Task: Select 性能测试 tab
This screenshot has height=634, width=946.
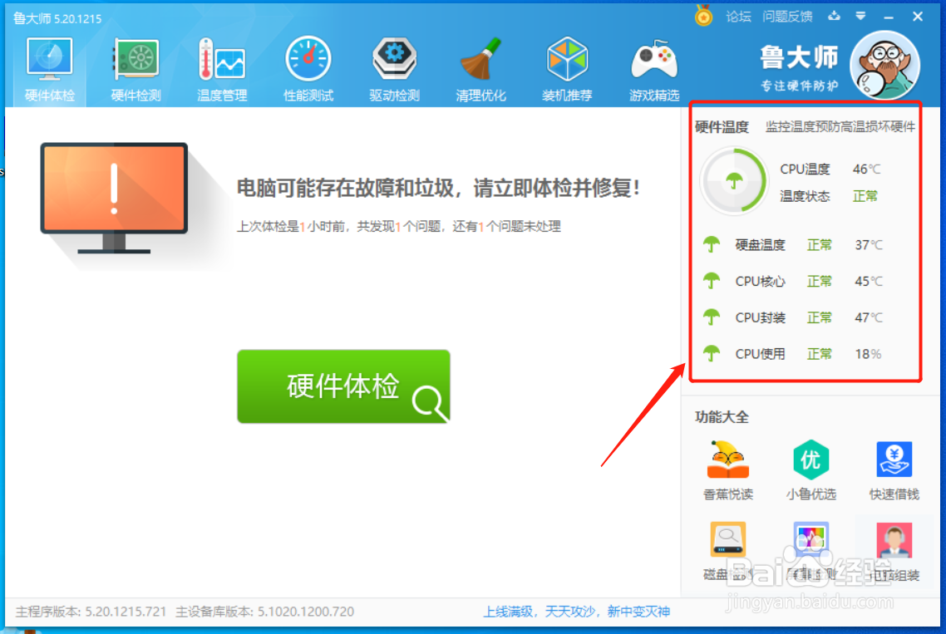Action: coord(308,70)
